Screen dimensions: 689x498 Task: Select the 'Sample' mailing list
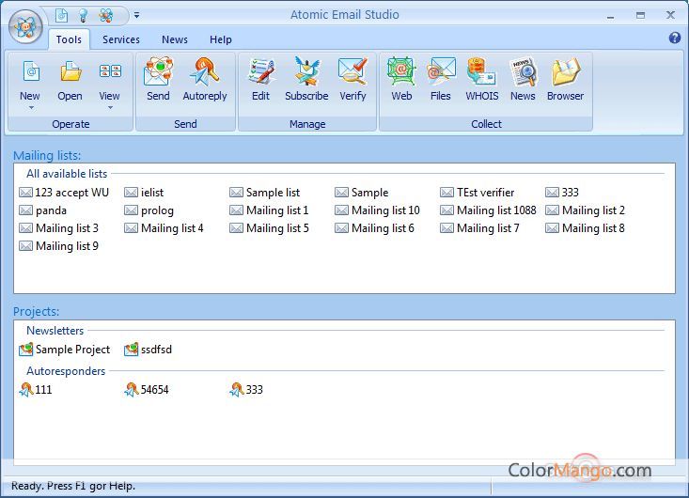[362, 193]
